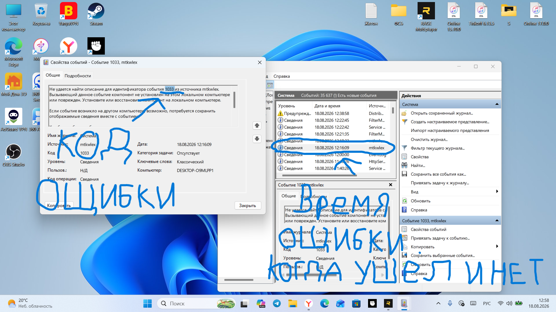
Task: Expand the Вид submenu in Действия
Action: 497,192
